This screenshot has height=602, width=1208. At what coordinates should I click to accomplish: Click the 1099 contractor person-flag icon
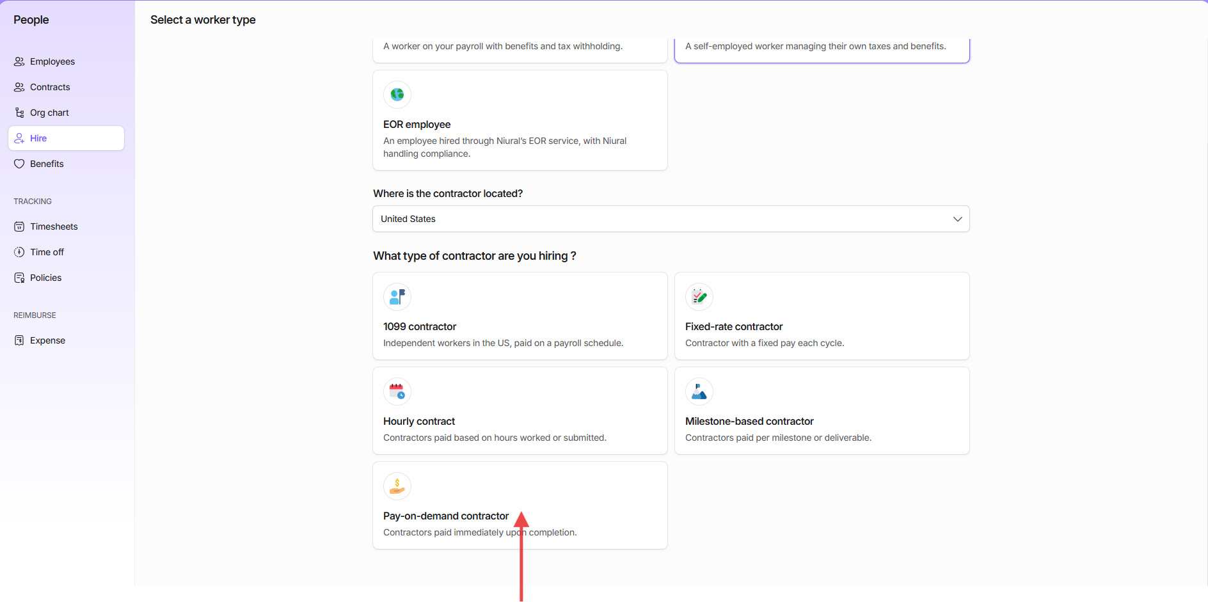397,297
